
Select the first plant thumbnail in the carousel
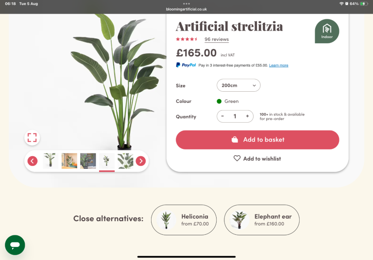[50, 161]
